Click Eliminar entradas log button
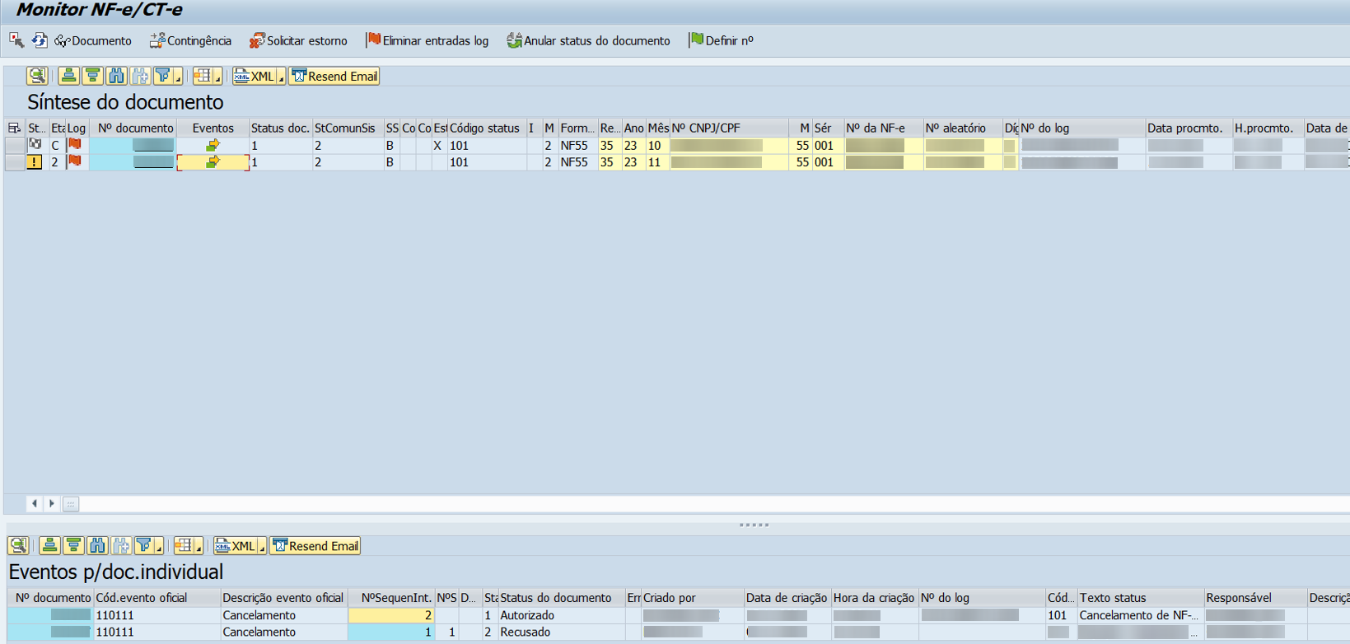The image size is (1350, 644). (x=427, y=40)
